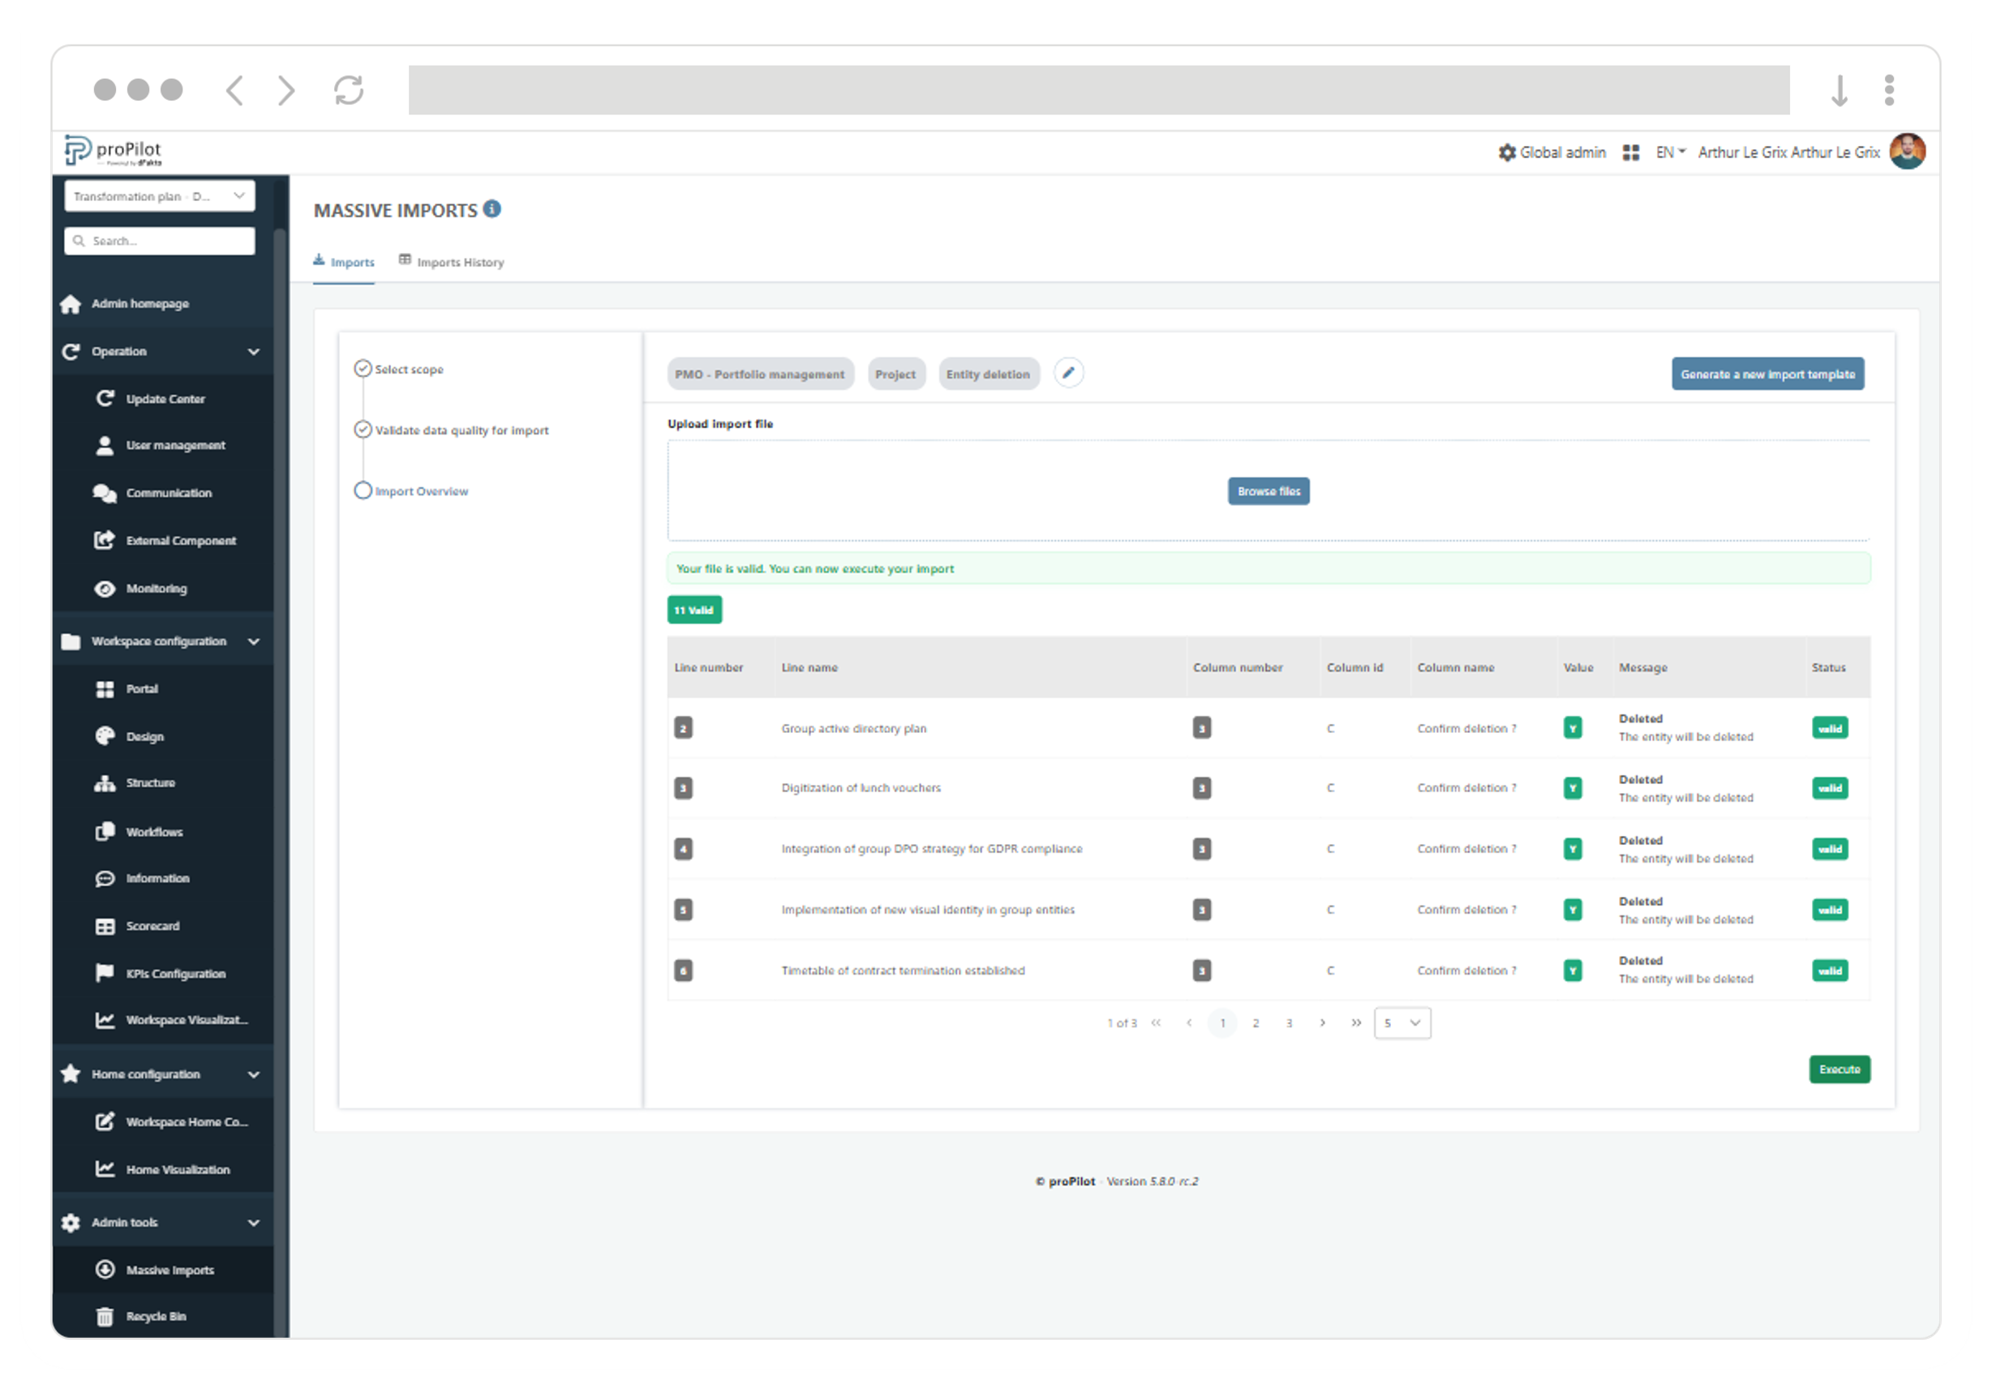Screen dimensions: 1992x1393
Task: Select Validate data quality step
Action: 451,431
